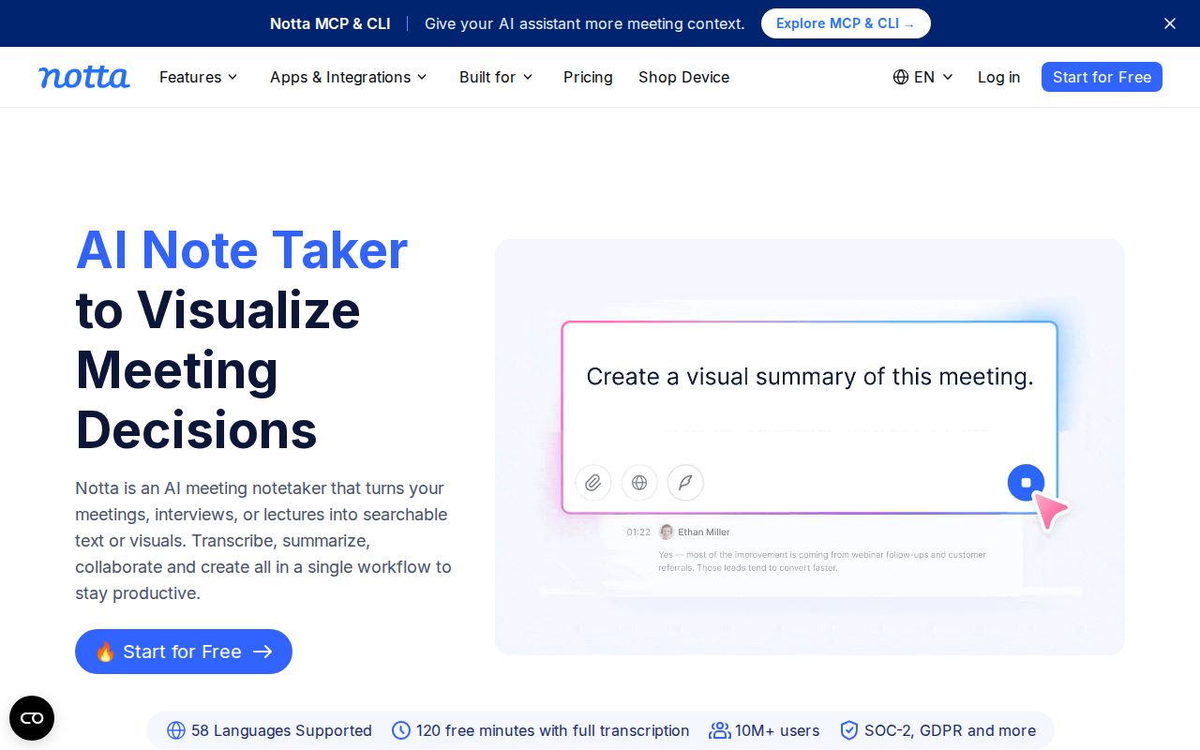Screen dimensions: 1200x750
Task: Click '58 Languages Supported' text
Action: pyautogui.click(x=281, y=730)
